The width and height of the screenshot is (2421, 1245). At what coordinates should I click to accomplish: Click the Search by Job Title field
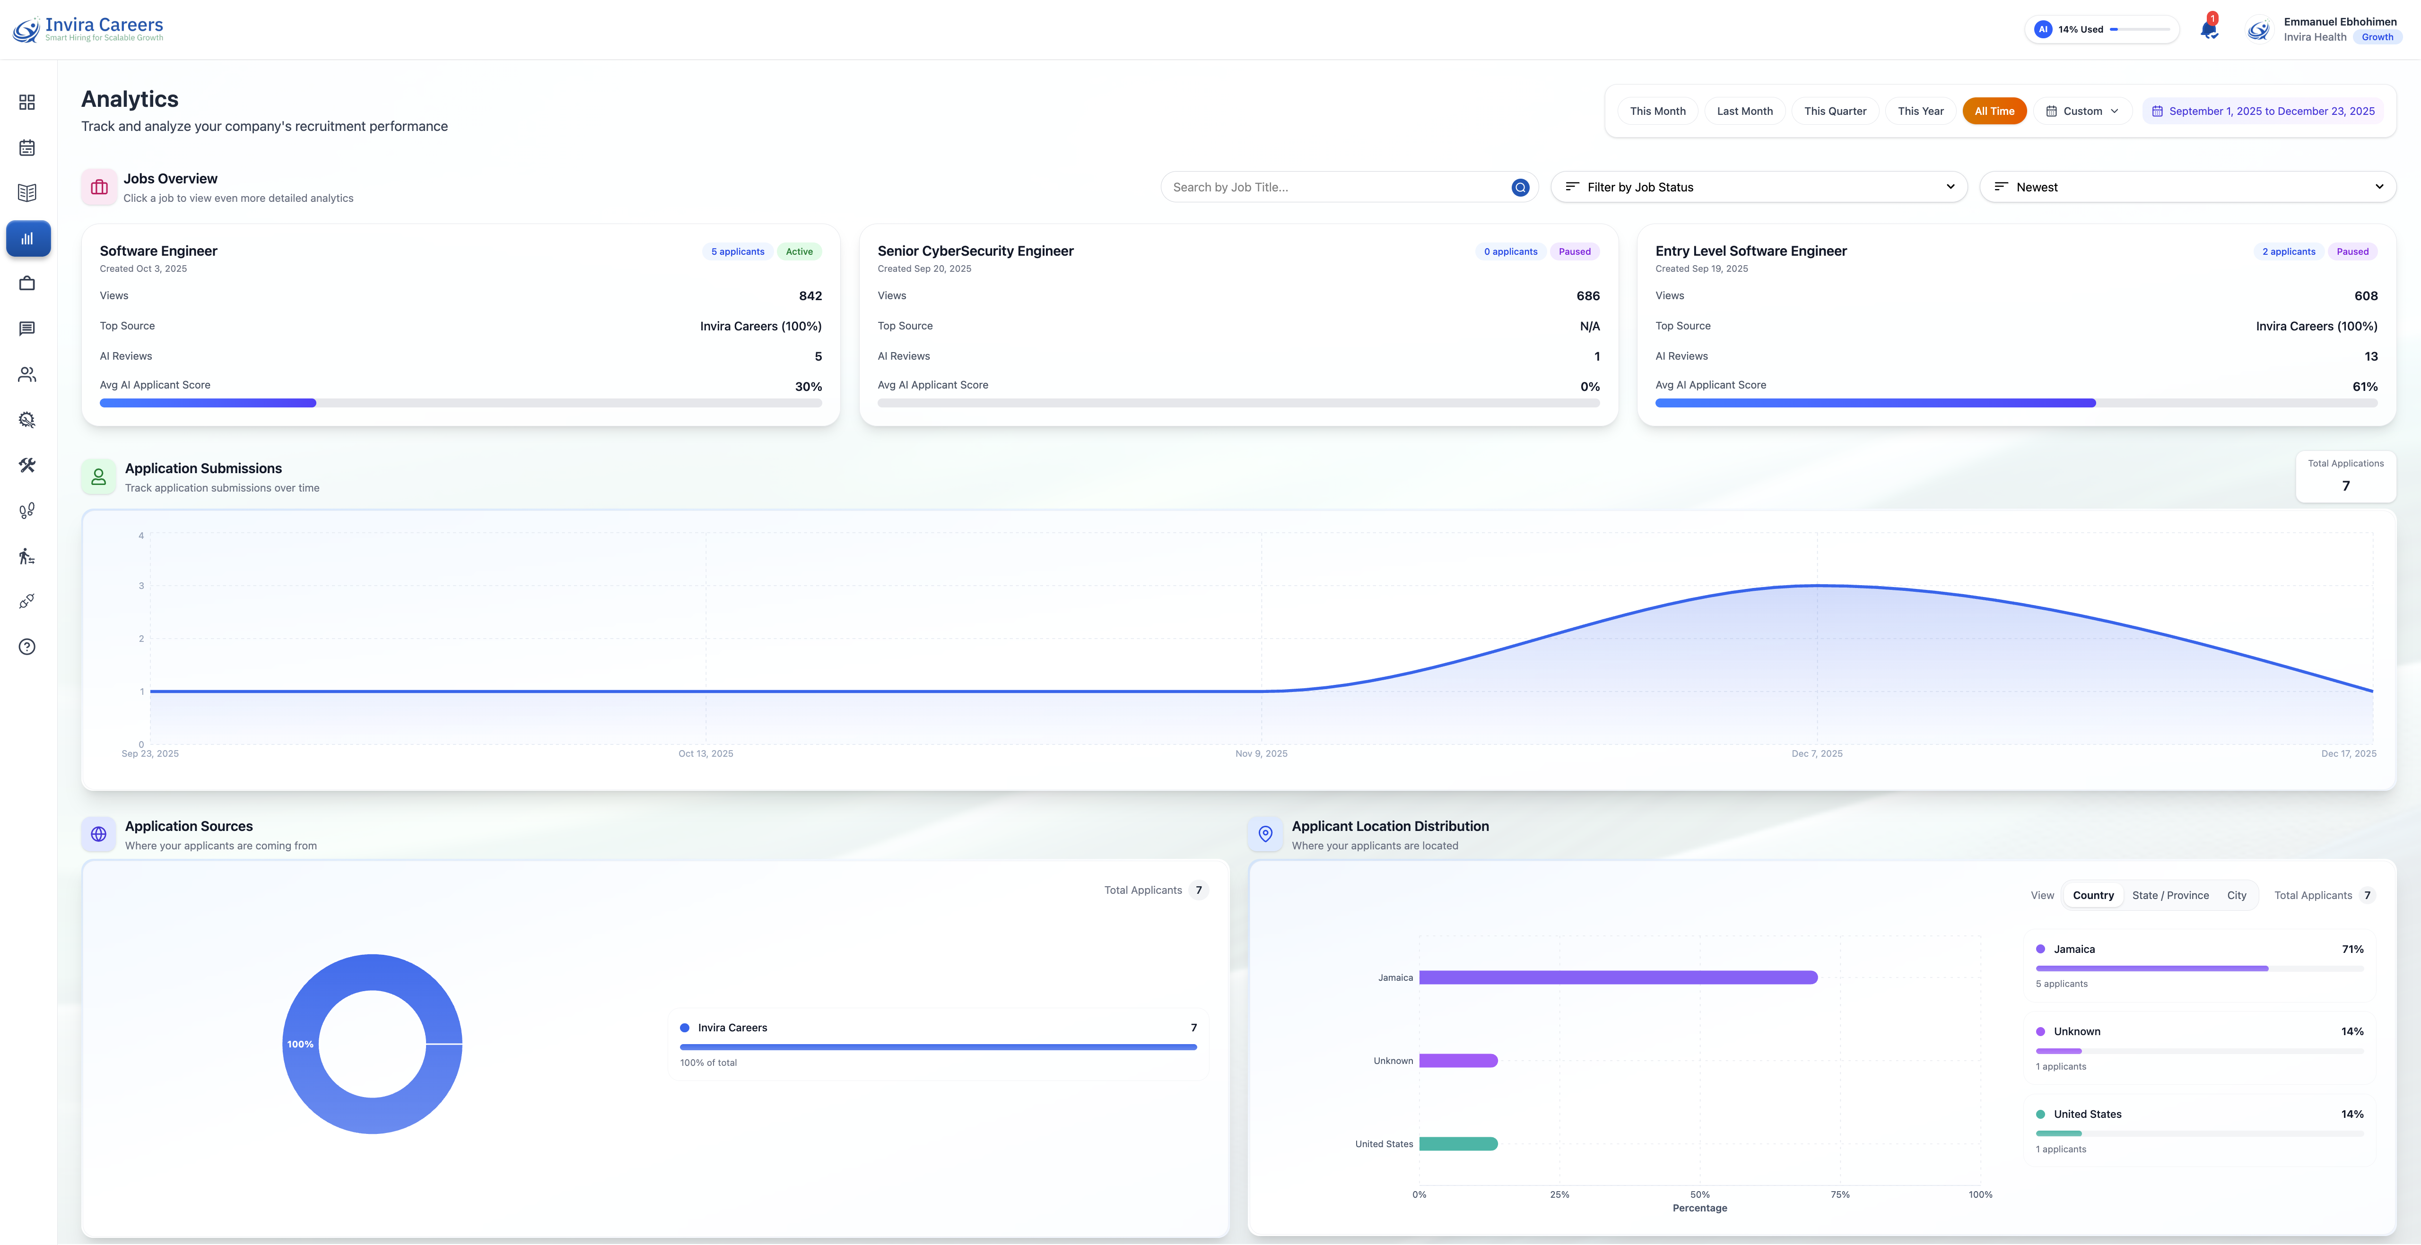click(x=1334, y=187)
